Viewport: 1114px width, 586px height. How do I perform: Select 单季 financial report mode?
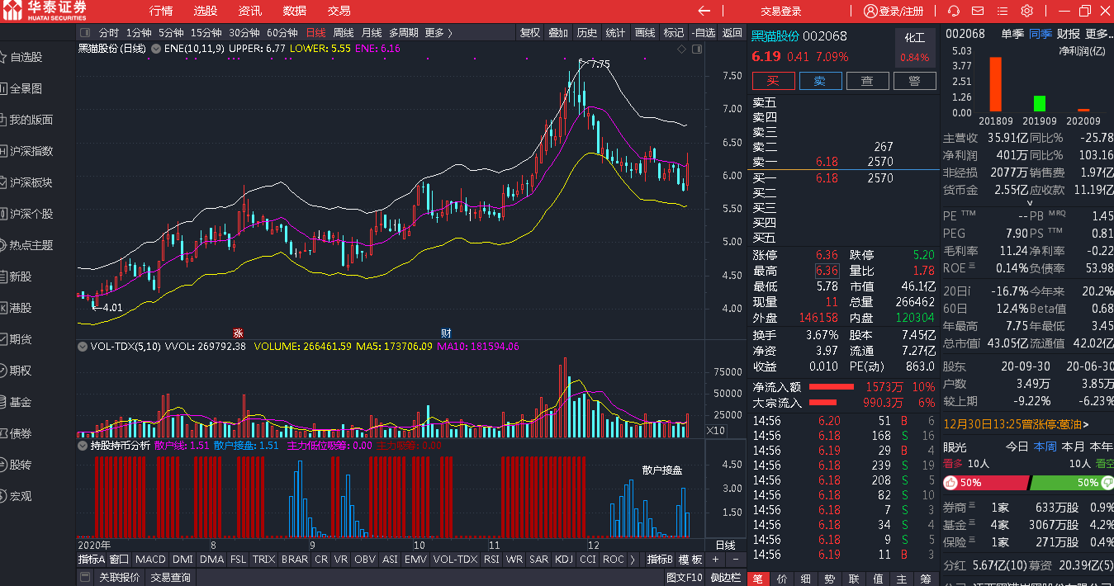(x=1012, y=34)
